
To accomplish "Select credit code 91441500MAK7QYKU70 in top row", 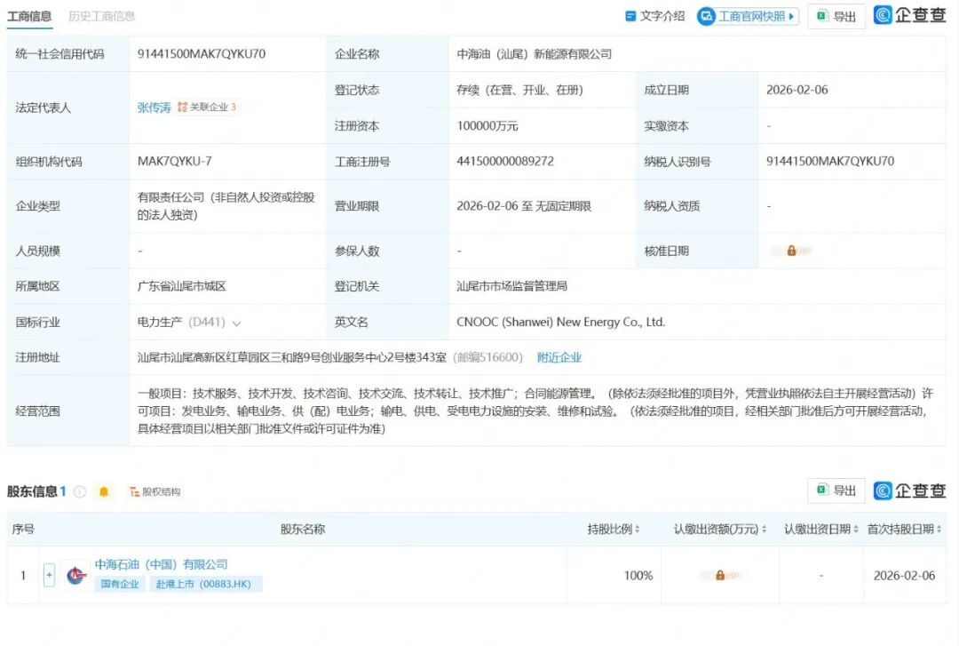I will pos(202,54).
